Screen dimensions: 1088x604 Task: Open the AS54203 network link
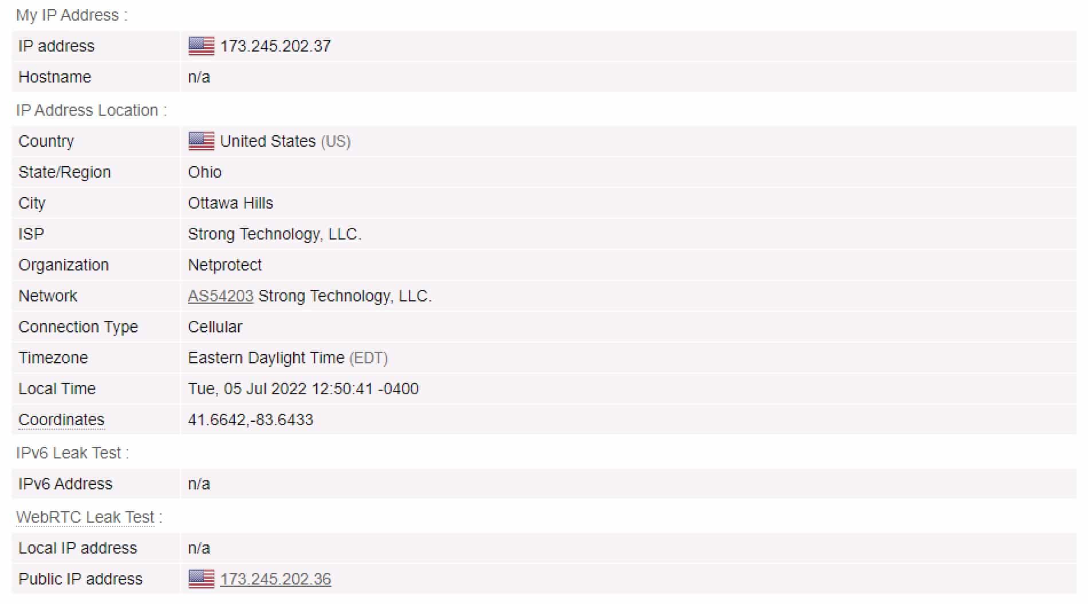click(220, 296)
